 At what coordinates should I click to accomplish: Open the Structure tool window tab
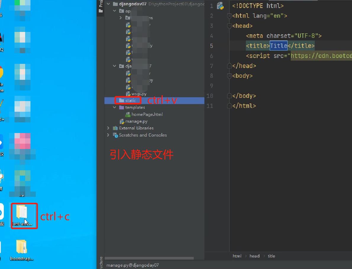(x=101, y=263)
